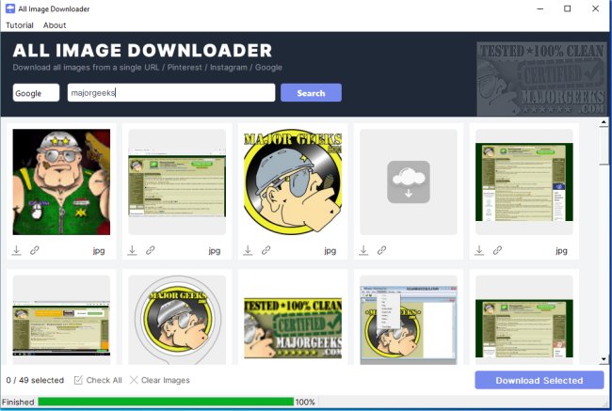Click the jpg label under round logo image
Screen dimensions: 612x411
[x=330, y=251]
